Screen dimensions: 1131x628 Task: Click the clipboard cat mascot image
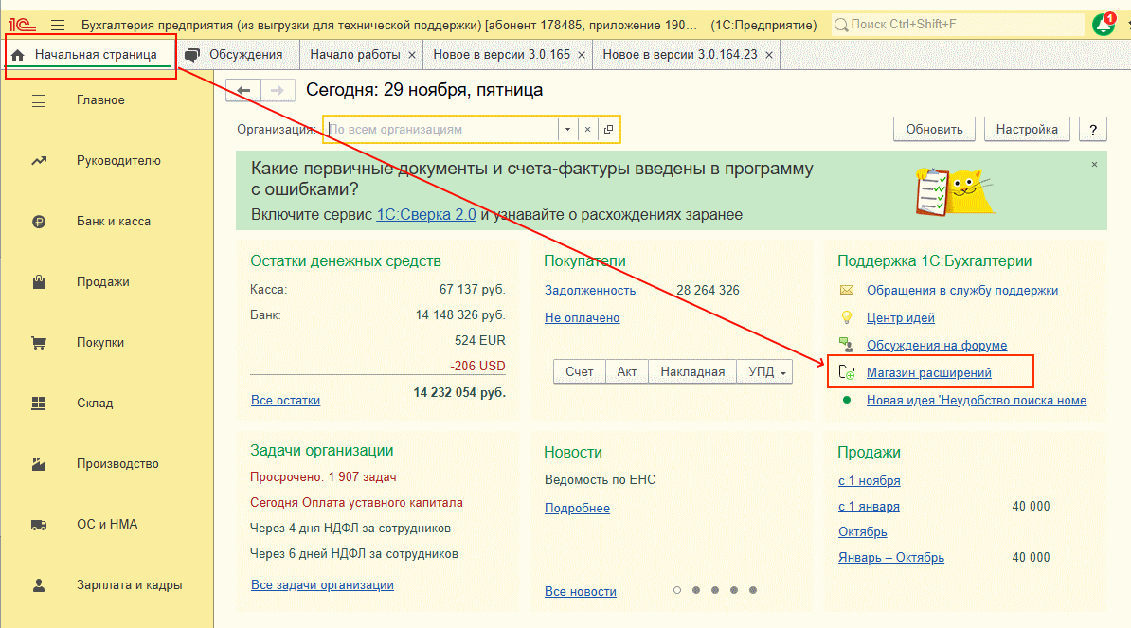[954, 191]
